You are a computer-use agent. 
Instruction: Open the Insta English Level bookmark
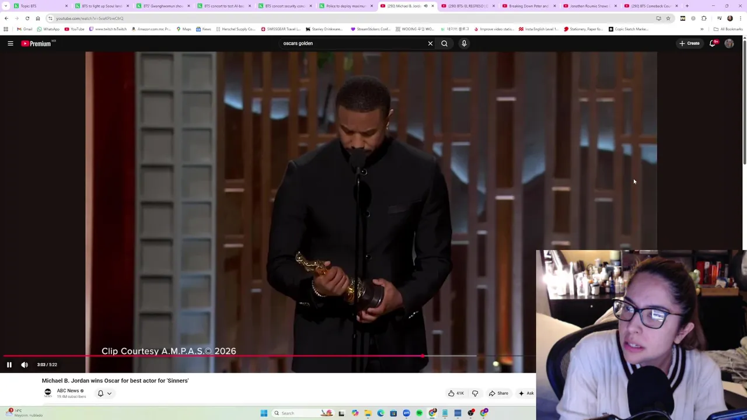point(539,29)
